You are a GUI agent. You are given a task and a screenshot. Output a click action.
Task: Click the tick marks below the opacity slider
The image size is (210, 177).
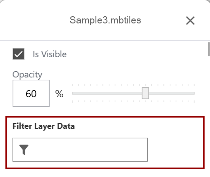[x=133, y=102]
